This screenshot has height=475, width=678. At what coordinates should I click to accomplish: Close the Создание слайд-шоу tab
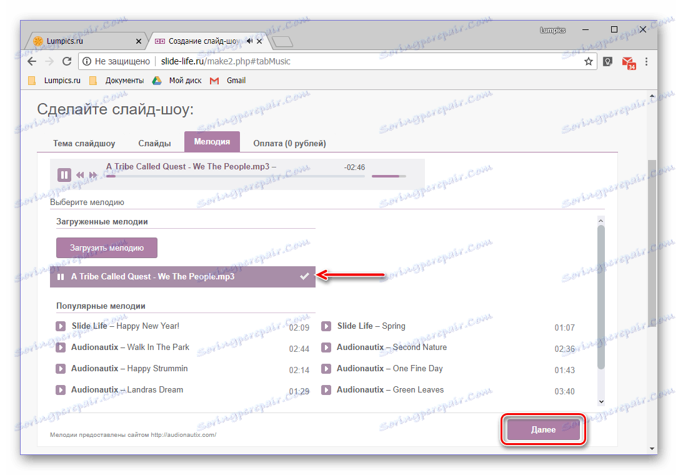point(259,41)
